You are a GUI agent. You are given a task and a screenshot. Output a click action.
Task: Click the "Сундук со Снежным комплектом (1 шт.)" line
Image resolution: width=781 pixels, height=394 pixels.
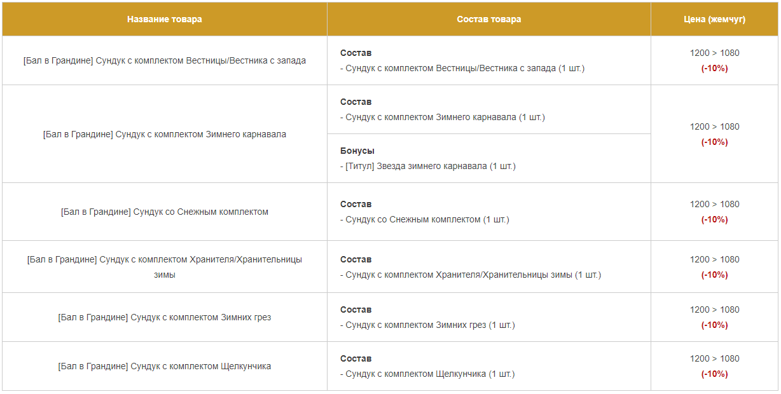click(424, 219)
